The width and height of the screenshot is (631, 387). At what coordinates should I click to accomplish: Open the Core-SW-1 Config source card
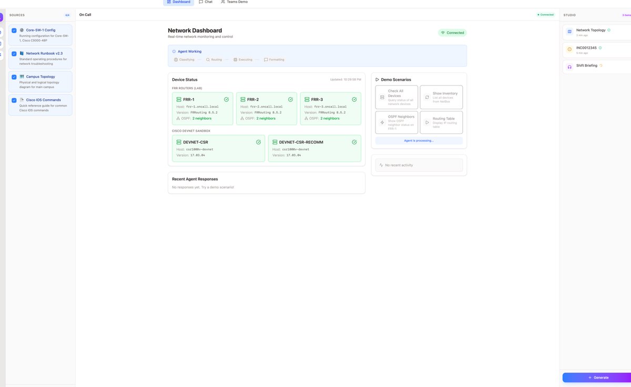40,35
